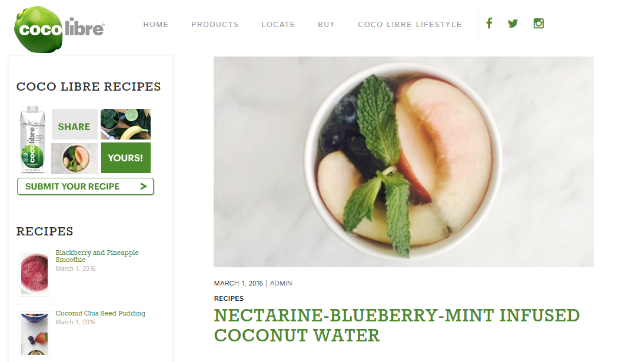Click the purple smoothie recipe thumbnail
Viewport: 622px width, 362px height.
tap(35, 274)
